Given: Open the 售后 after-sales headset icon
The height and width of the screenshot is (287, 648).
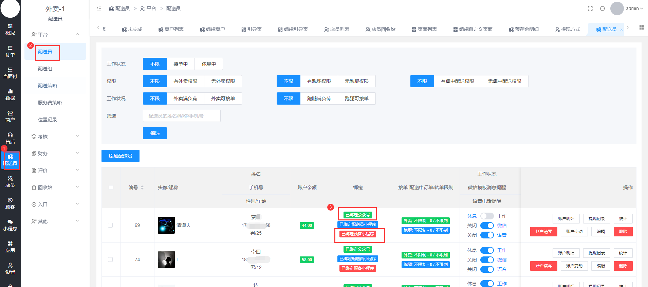Looking at the screenshot, I should [x=10, y=138].
